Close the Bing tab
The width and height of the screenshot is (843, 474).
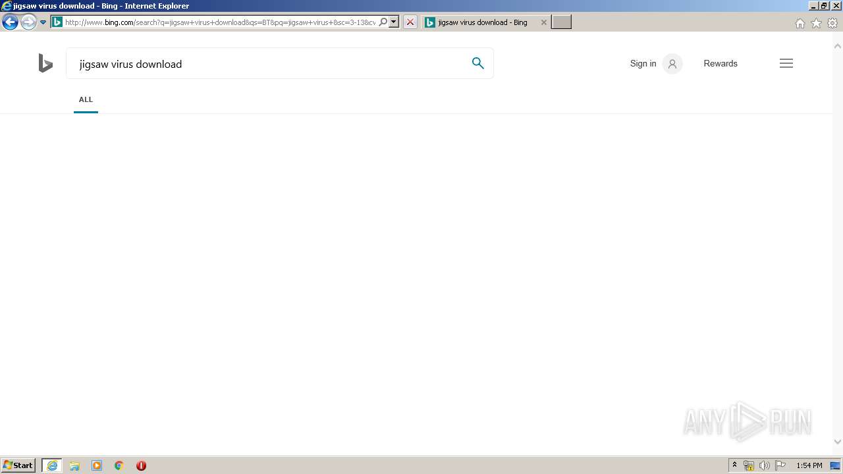(543, 22)
